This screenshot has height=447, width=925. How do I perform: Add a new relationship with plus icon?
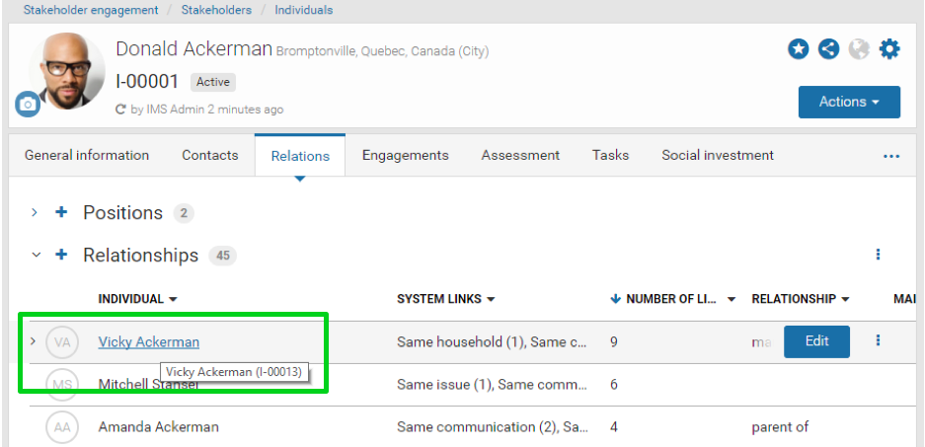[61, 256]
